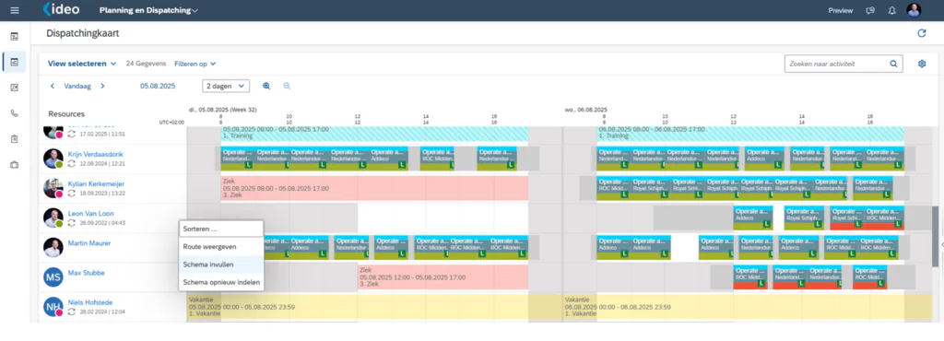Click the magnifier icon in activity search
Image resolution: width=944 pixels, height=341 pixels.
[x=893, y=64]
